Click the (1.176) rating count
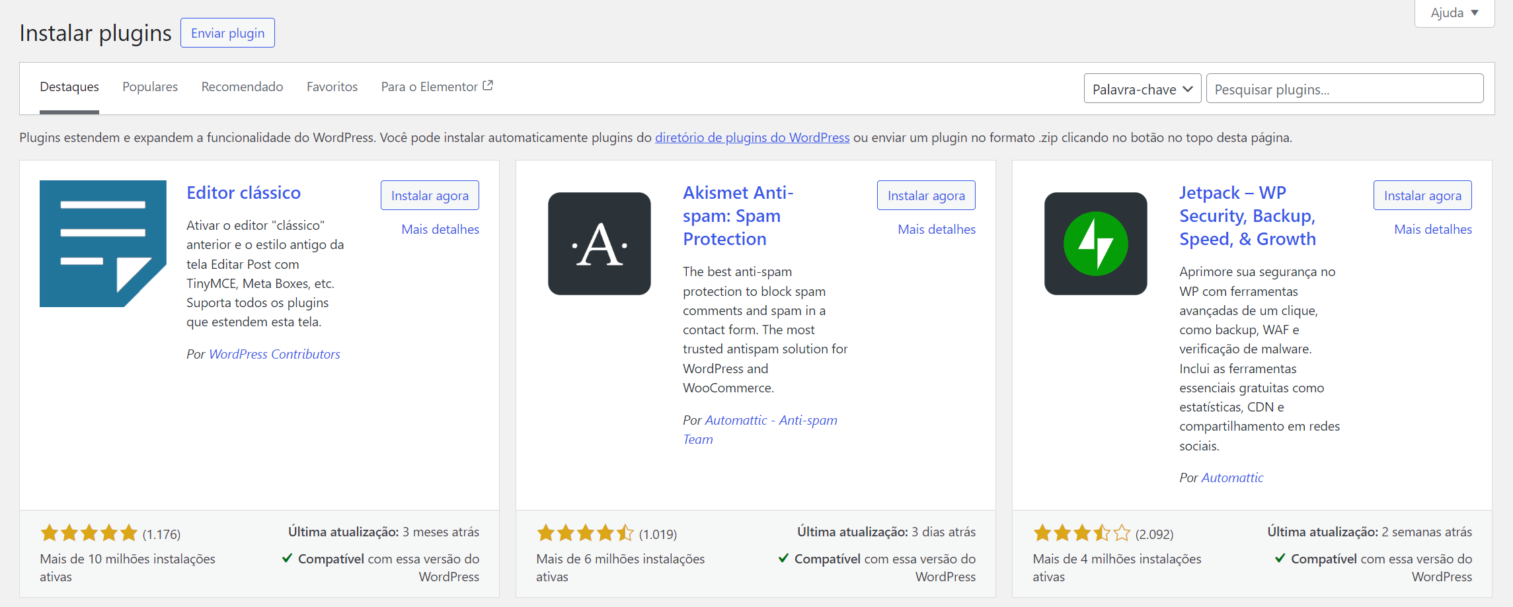The height and width of the screenshot is (607, 1513). tap(161, 534)
